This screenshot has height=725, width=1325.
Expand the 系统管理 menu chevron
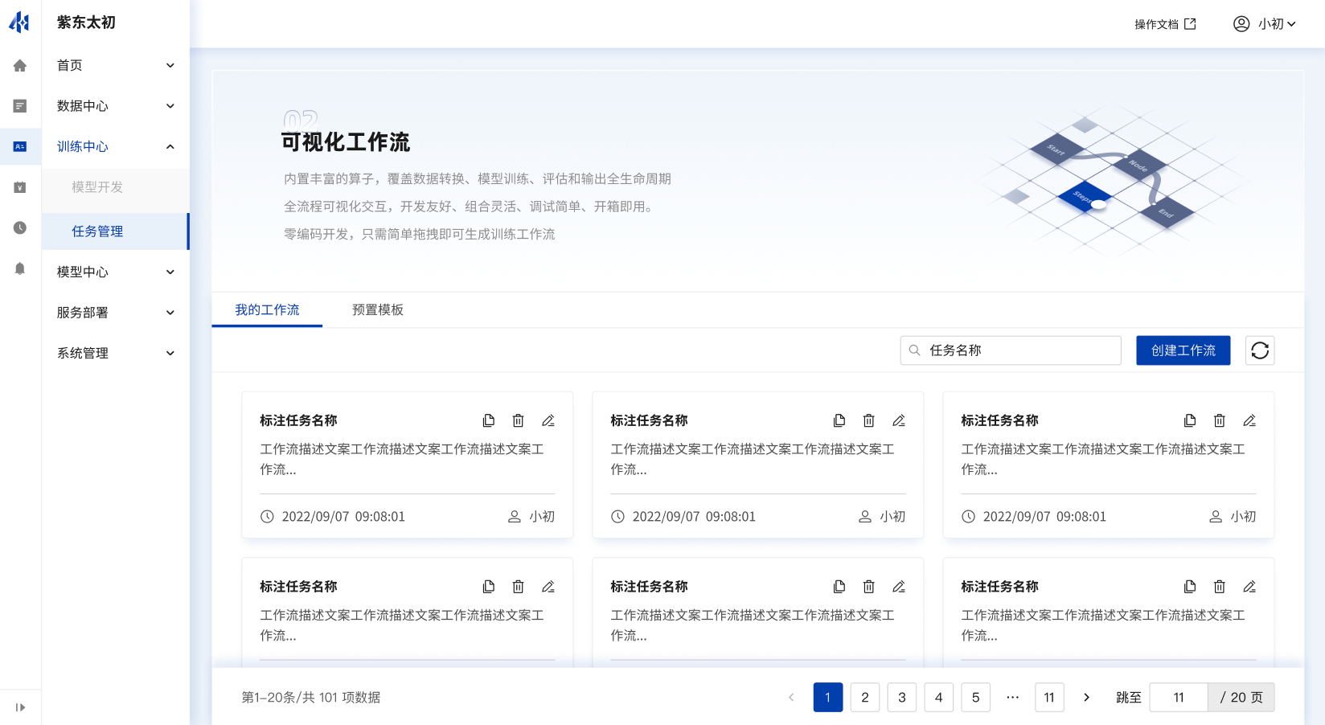pyautogui.click(x=170, y=353)
